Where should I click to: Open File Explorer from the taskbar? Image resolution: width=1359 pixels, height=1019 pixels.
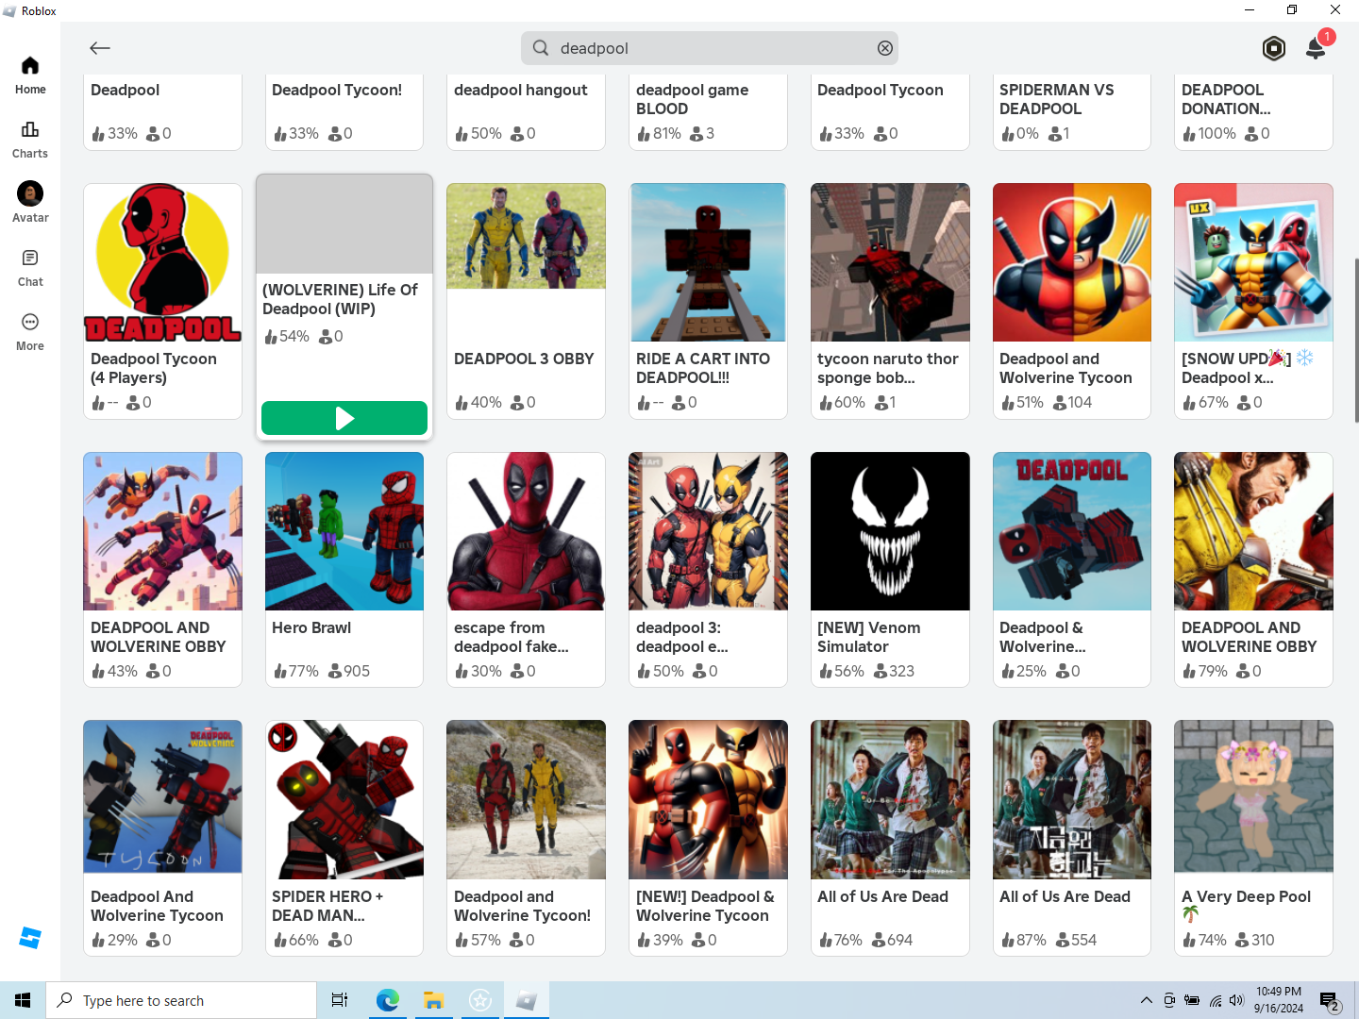tap(433, 1000)
